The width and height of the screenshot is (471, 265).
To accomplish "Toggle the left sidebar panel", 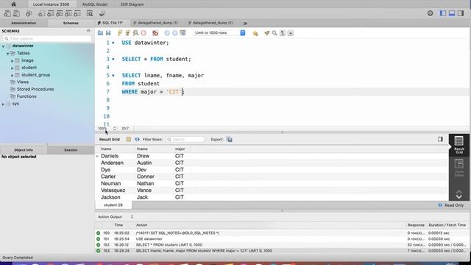I will pos(443,13).
